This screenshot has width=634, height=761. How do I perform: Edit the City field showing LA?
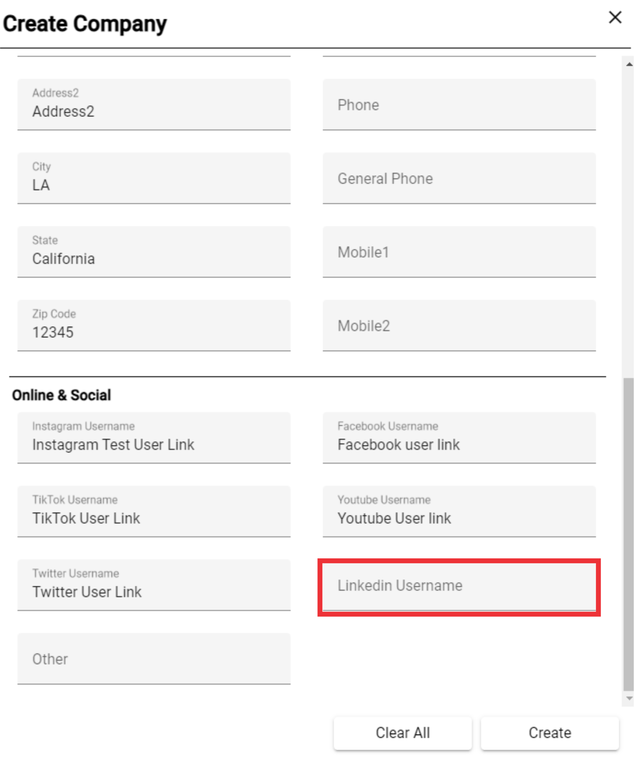tap(154, 178)
